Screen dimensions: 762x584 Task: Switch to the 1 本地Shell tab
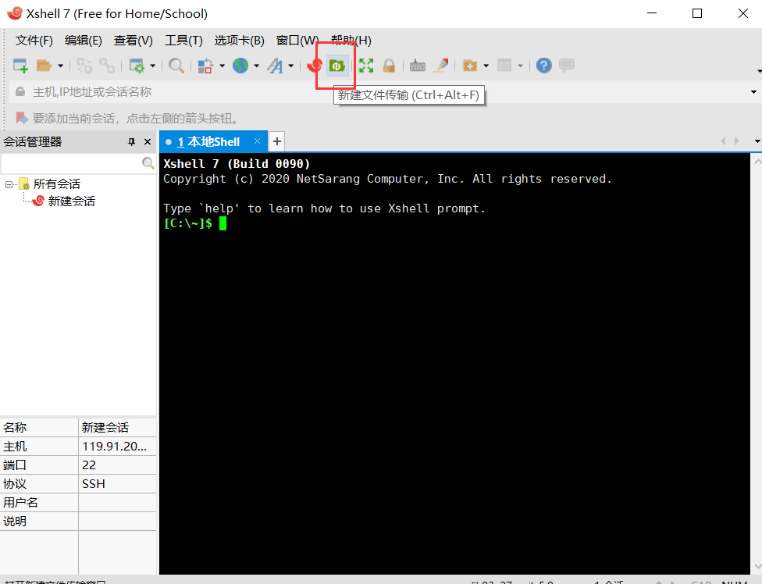point(208,142)
